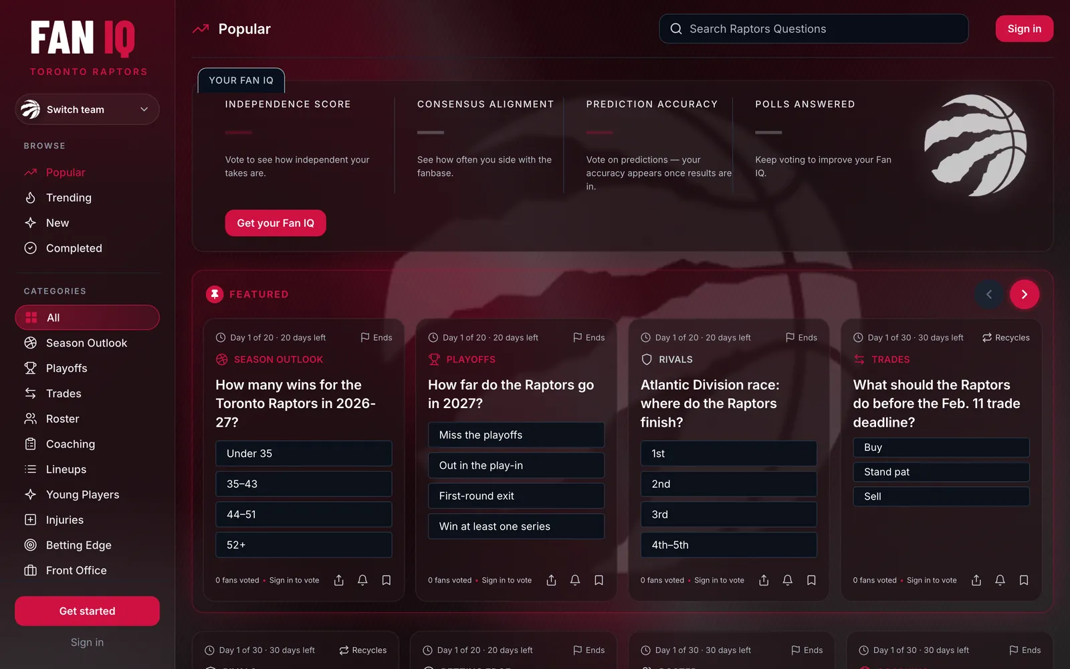
Task: Bookmark the Playoffs question card
Action: 599,580
